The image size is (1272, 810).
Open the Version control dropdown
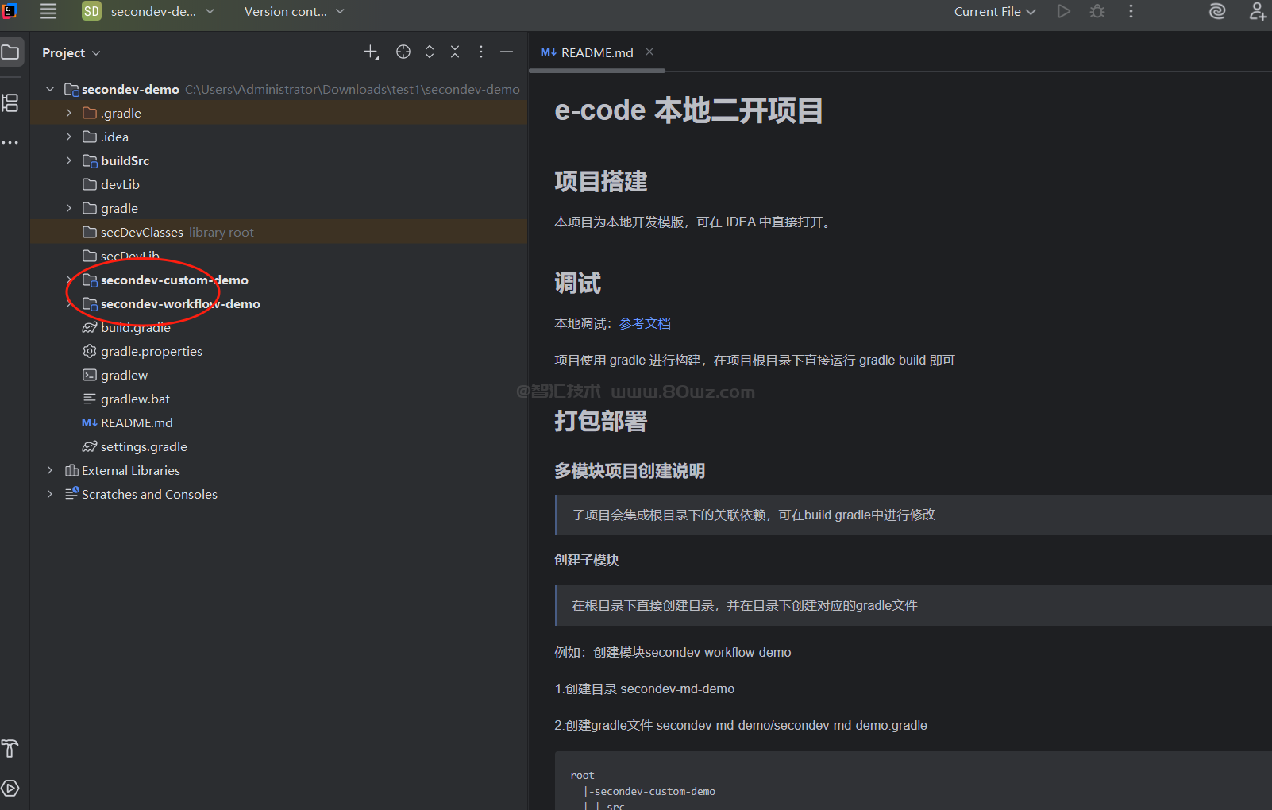pos(294,11)
